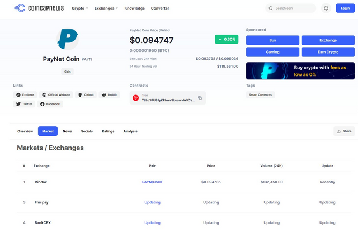
Task: Click the Updating pair link for Fmcpay
Action: 152,202
